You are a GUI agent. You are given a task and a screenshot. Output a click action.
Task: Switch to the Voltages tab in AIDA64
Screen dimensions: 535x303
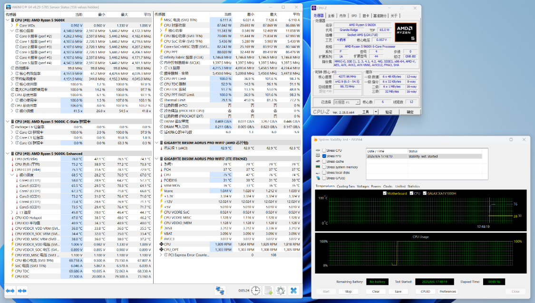click(x=362, y=186)
